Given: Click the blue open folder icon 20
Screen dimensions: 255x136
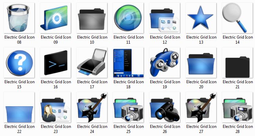Looking at the screenshot, I should coord(201,63).
